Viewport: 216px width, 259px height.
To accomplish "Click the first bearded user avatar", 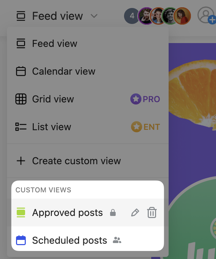I will (x=146, y=16).
